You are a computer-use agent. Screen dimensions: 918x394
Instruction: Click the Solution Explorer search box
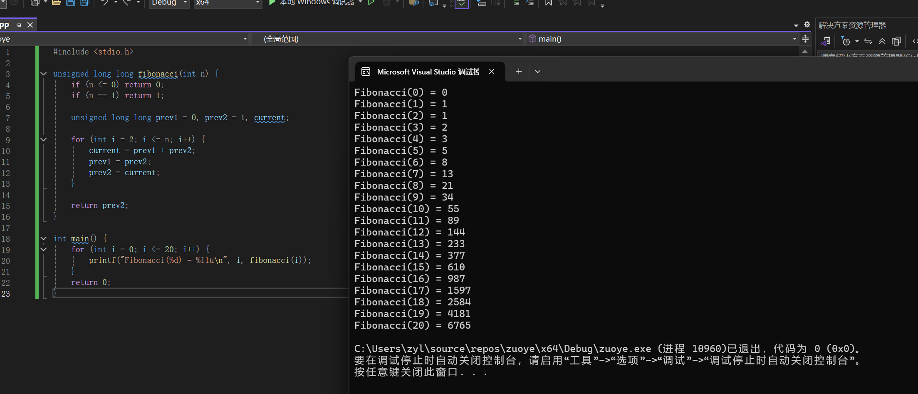pyautogui.click(x=868, y=55)
